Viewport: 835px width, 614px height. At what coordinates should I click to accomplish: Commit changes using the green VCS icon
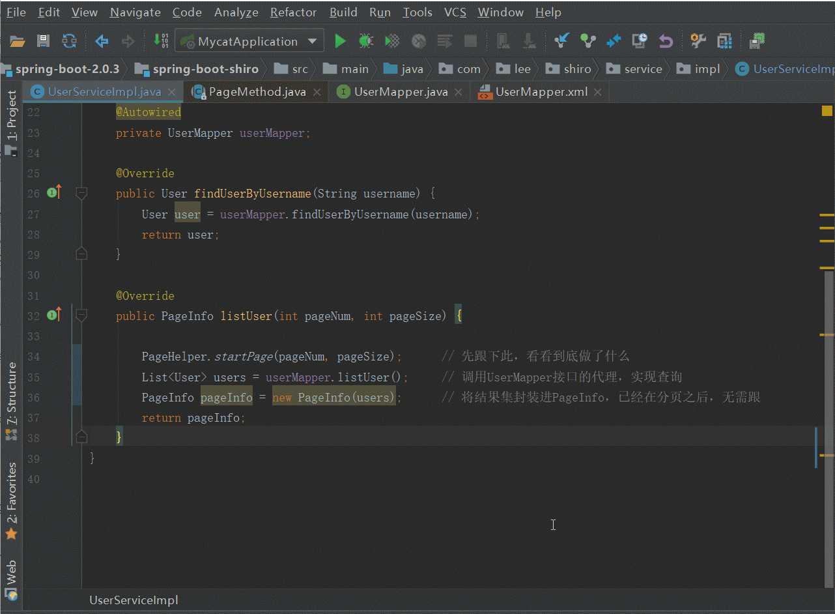pos(588,42)
